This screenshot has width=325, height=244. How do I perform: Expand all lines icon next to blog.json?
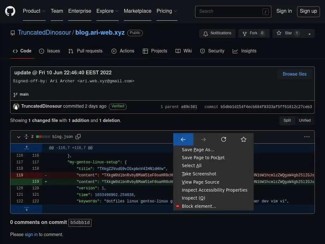tap(26, 137)
